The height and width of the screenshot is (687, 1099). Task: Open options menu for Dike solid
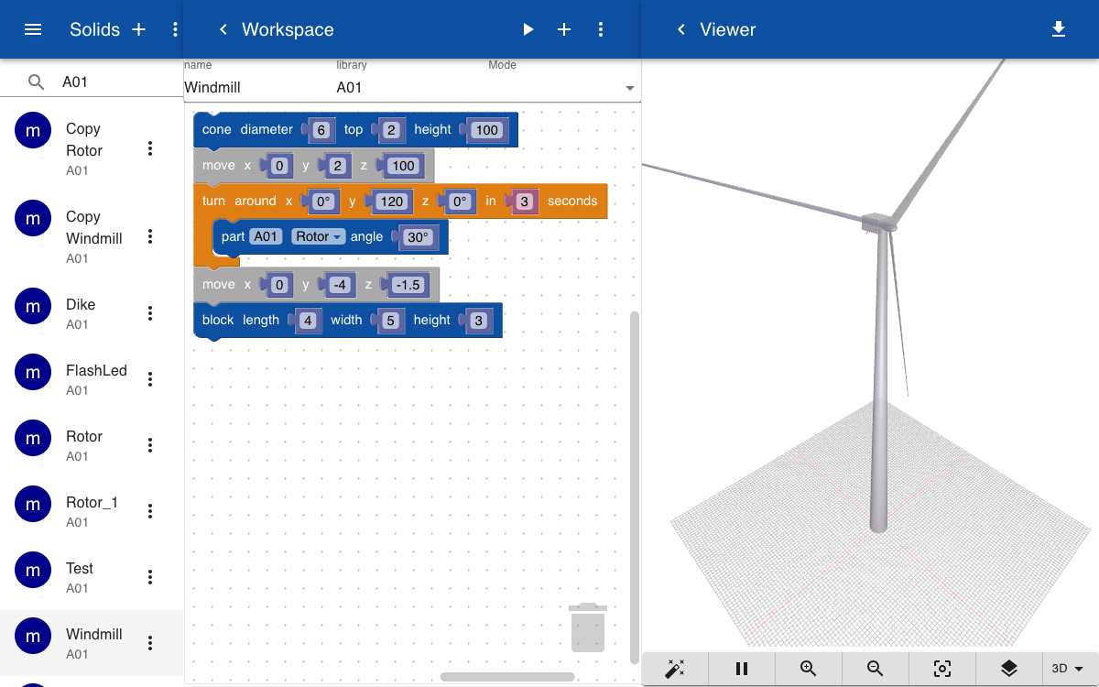click(150, 313)
